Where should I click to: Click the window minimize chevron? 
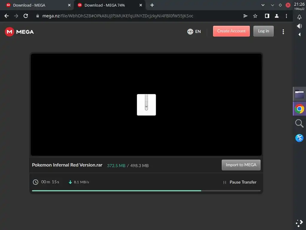click(x=273, y=5)
